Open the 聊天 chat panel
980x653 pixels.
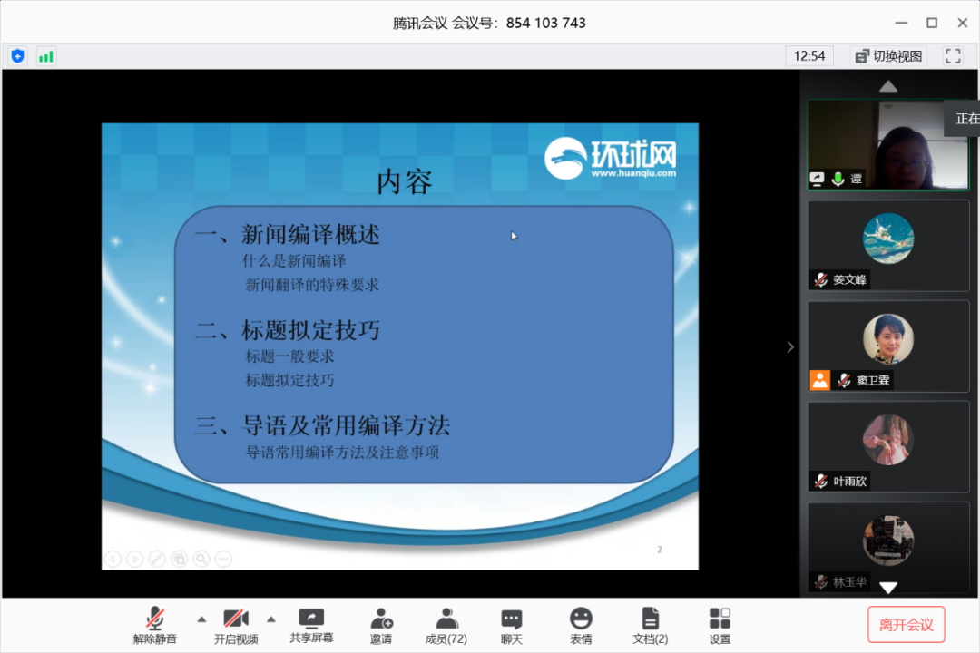(x=512, y=619)
